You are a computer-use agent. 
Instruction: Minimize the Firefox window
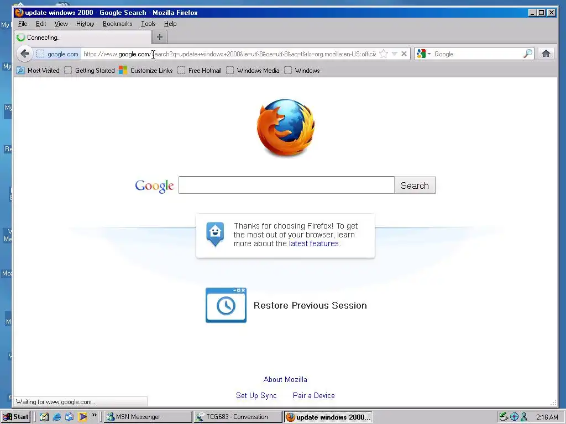click(x=532, y=13)
